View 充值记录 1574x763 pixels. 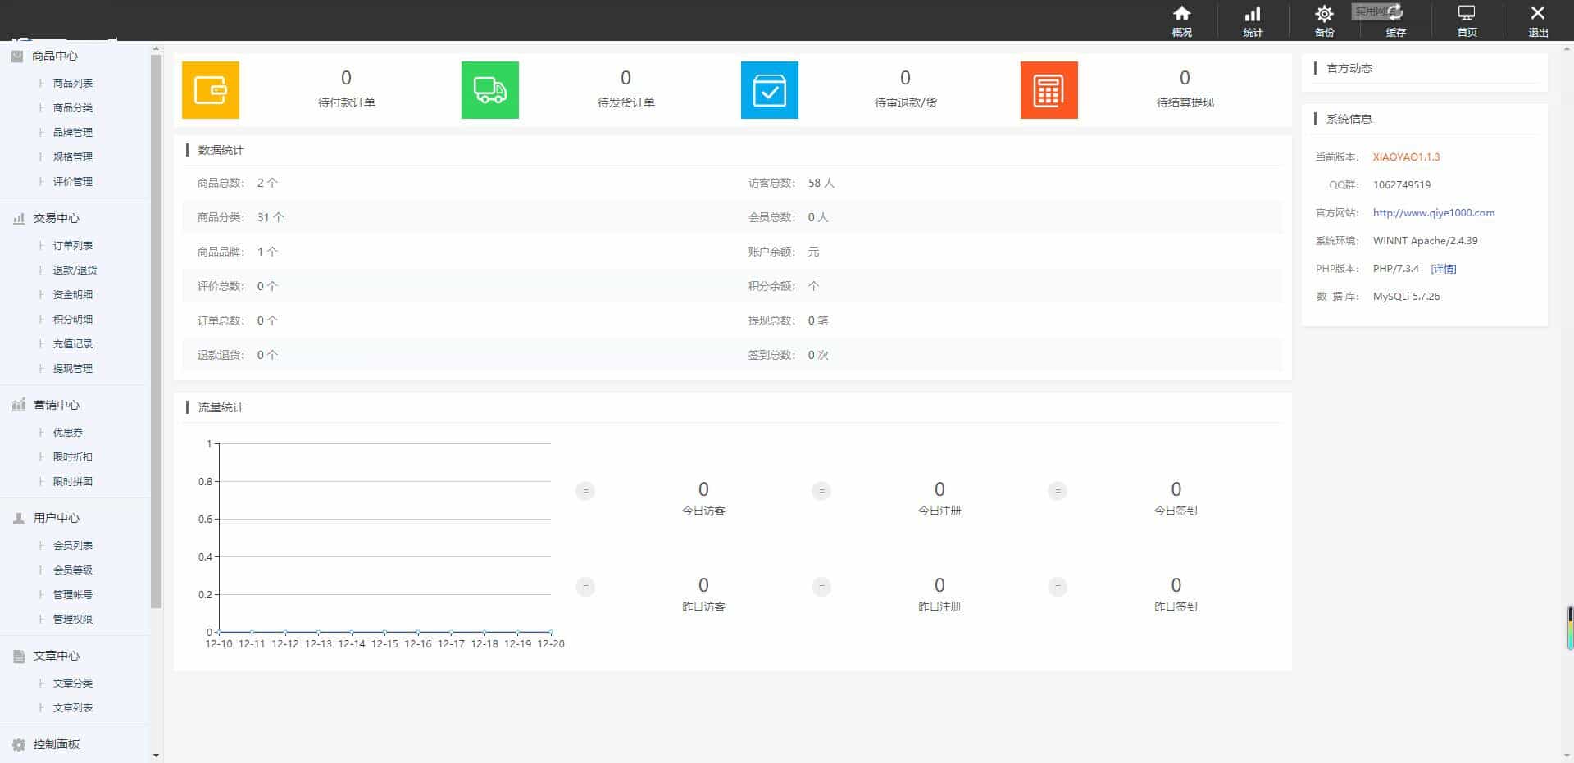(73, 343)
